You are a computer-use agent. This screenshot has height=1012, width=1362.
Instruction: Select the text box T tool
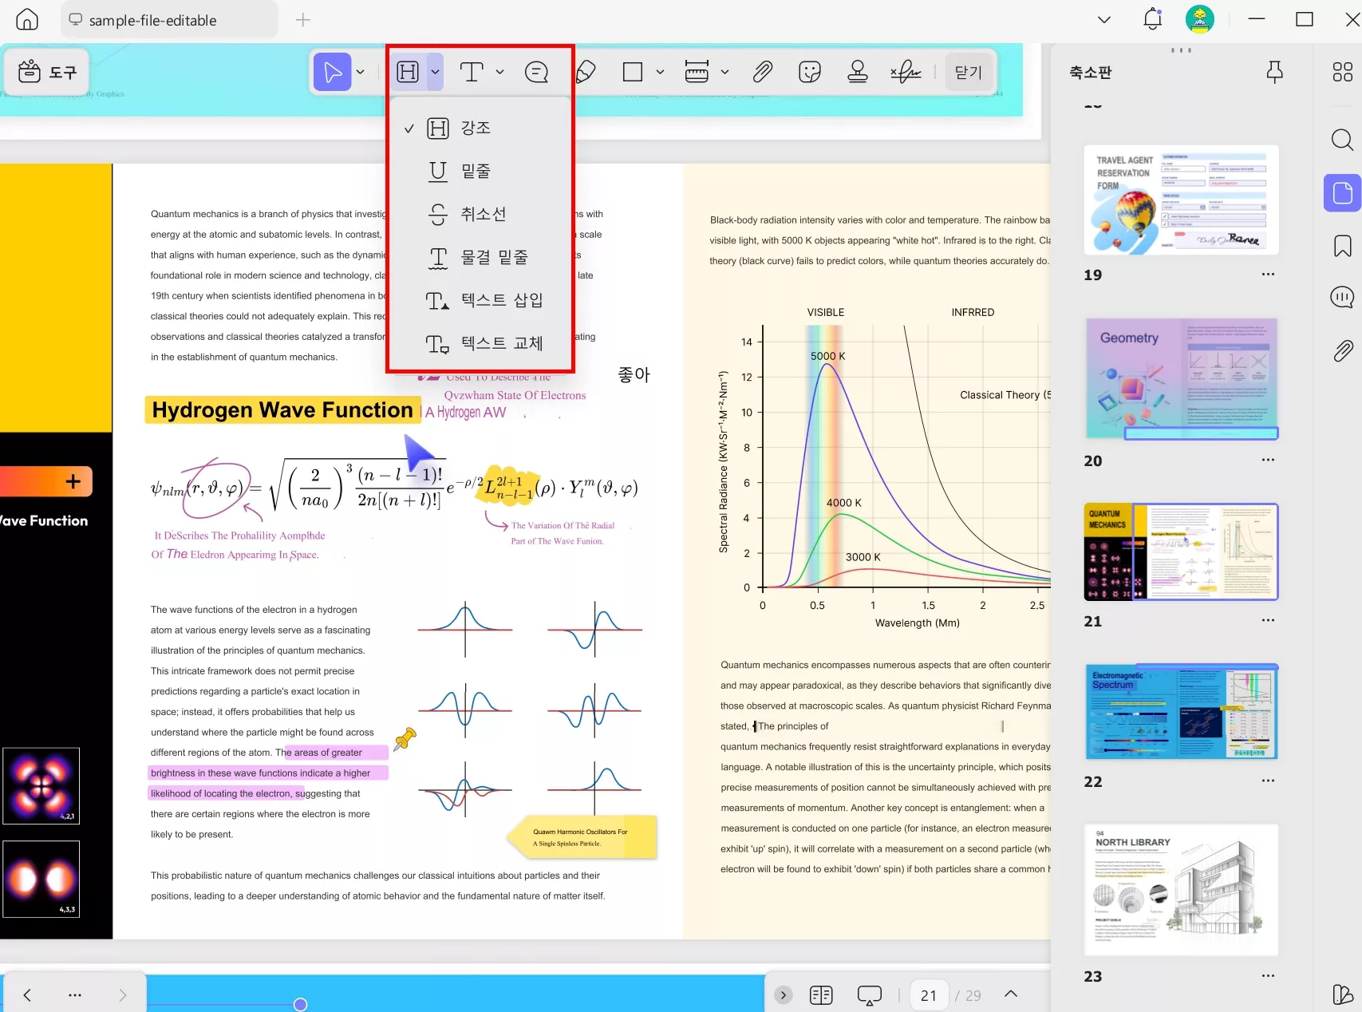472,72
